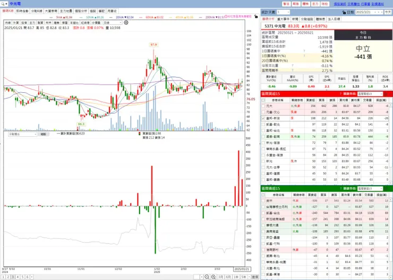393x280 pixels.
Task: Open the 新聞 tab
Action: point(295,19)
